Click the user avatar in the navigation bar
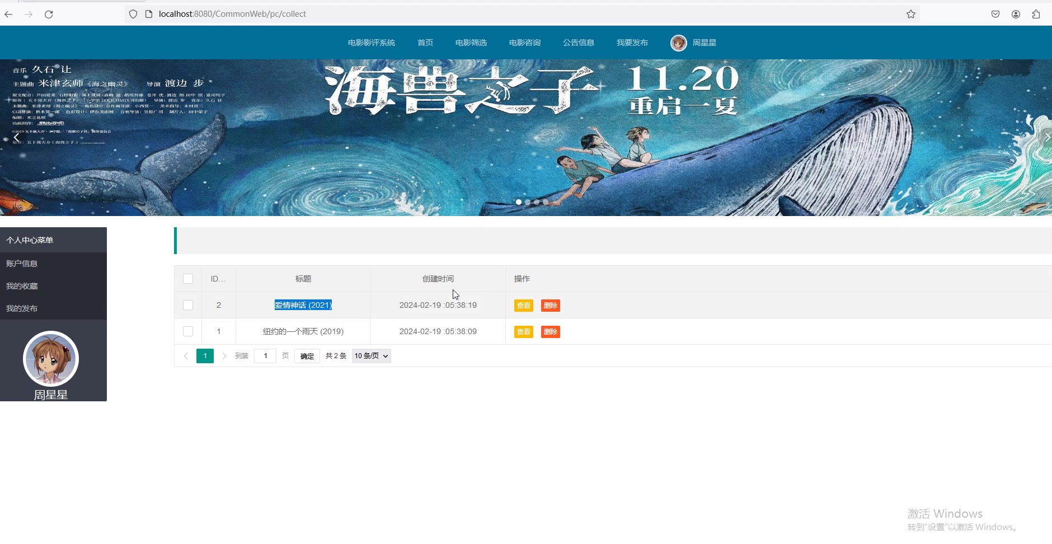Image resolution: width=1052 pixels, height=544 pixels. pos(679,43)
